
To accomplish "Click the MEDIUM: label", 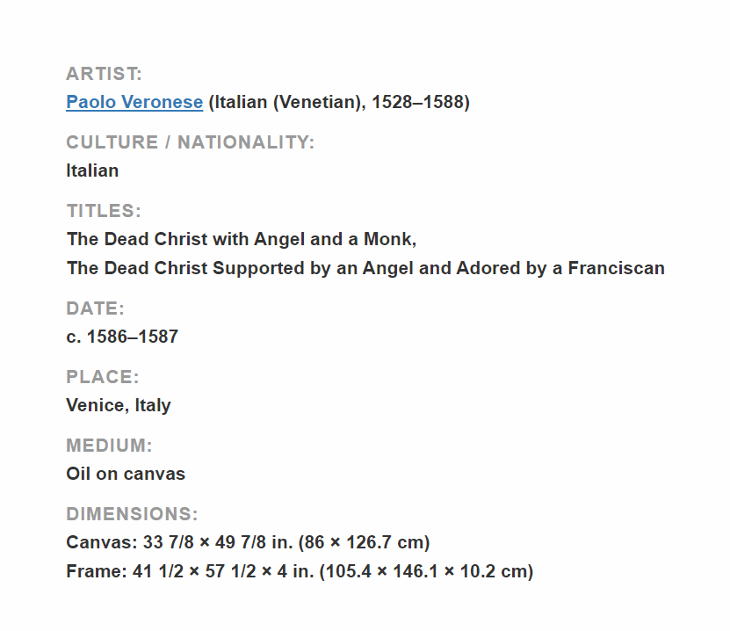I will click(x=110, y=446).
